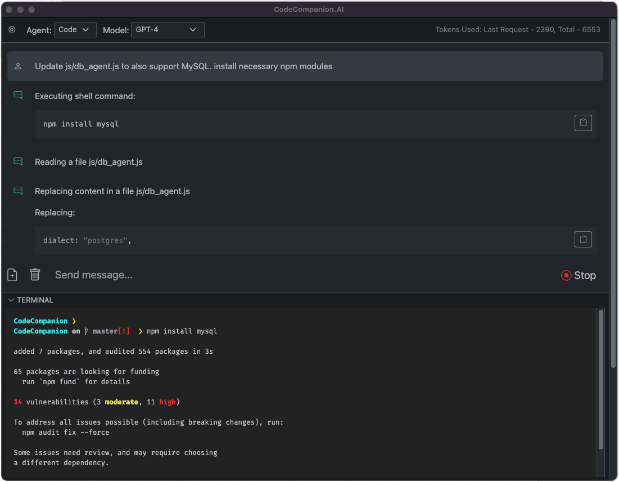Click chat icon beside Executing shell command
The image size is (619, 482).
click(18, 96)
